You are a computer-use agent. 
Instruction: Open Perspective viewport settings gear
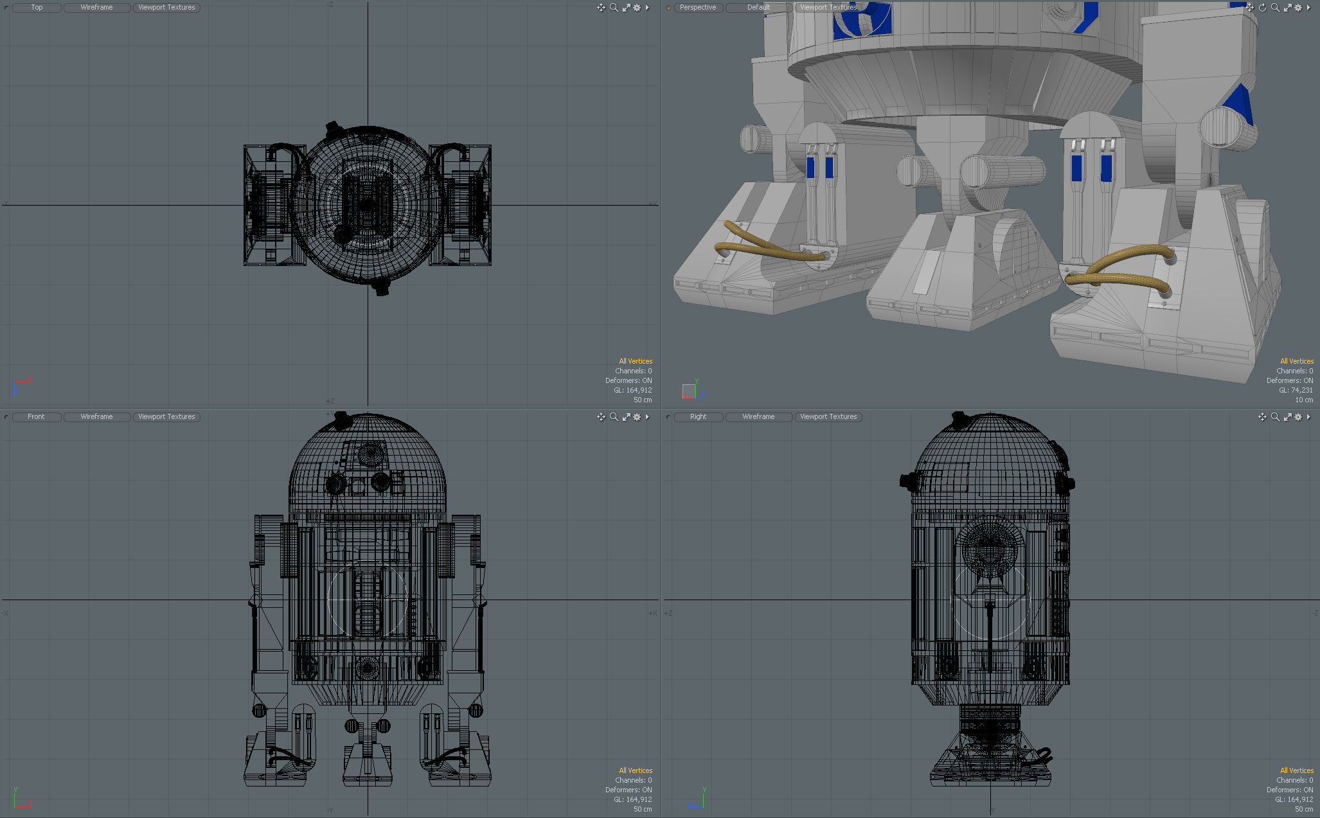(x=1298, y=8)
